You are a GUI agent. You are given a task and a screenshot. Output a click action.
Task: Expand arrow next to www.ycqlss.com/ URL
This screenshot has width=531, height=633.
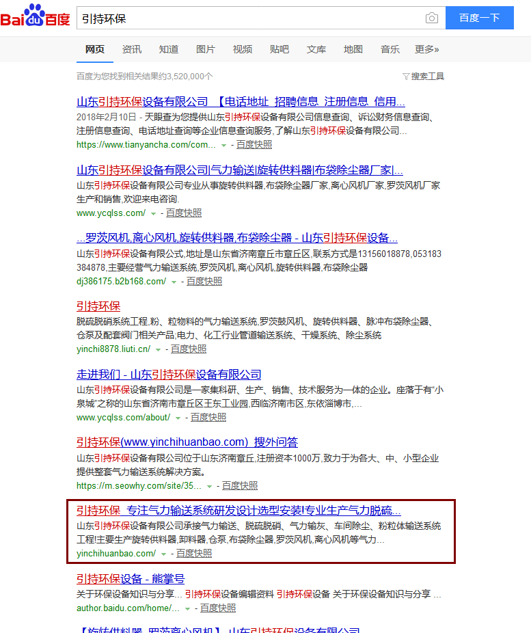pyautogui.click(x=153, y=213)
